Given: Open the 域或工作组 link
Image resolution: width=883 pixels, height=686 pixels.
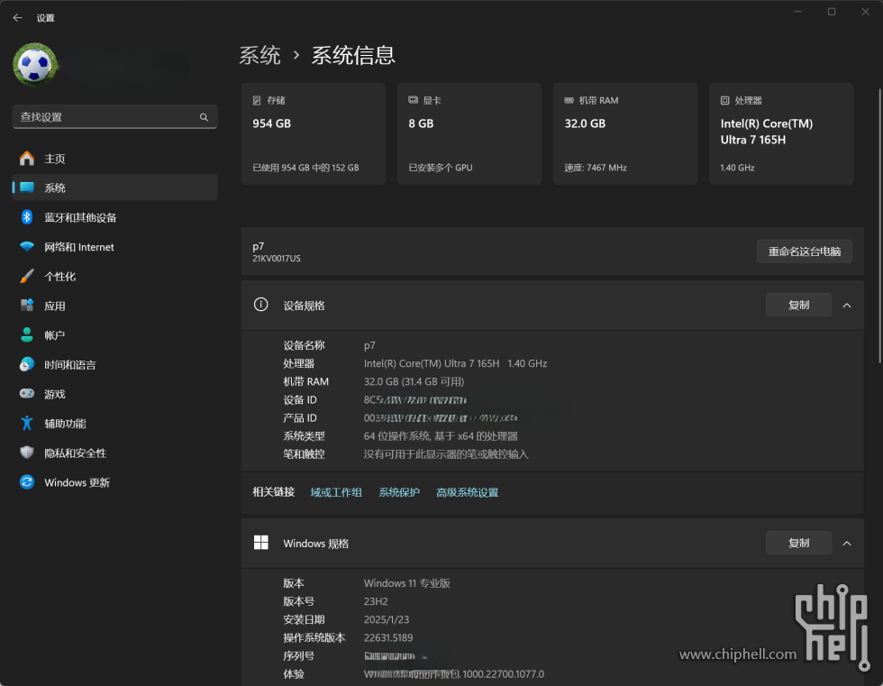Looking at the screenshot, I should 336,492.
